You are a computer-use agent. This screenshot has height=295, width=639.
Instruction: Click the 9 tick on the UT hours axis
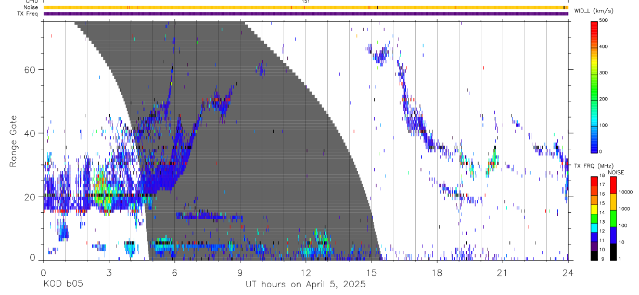[240, 273]
